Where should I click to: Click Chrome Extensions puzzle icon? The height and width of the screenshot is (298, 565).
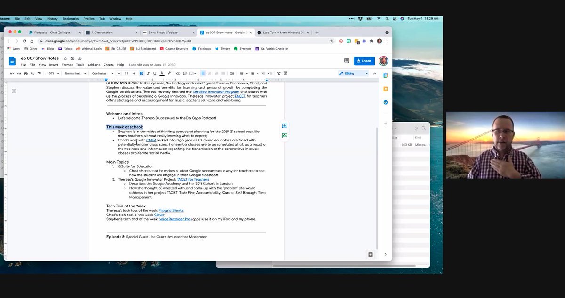(x=371, y=41)
